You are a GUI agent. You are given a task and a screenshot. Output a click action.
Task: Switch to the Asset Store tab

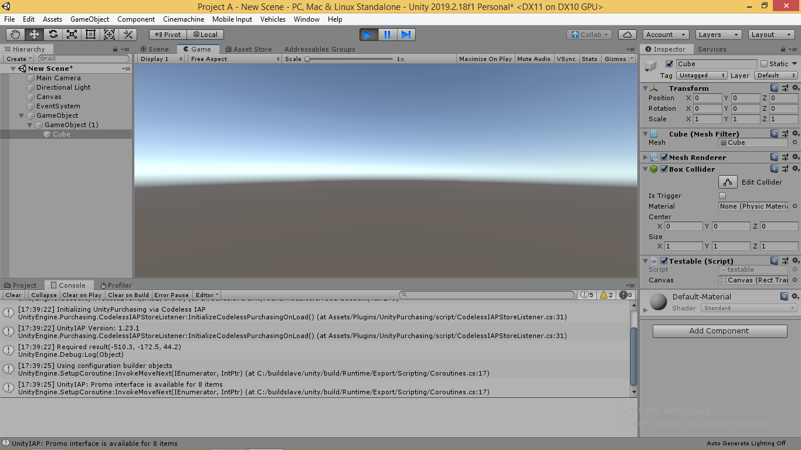tap(249, 49)
